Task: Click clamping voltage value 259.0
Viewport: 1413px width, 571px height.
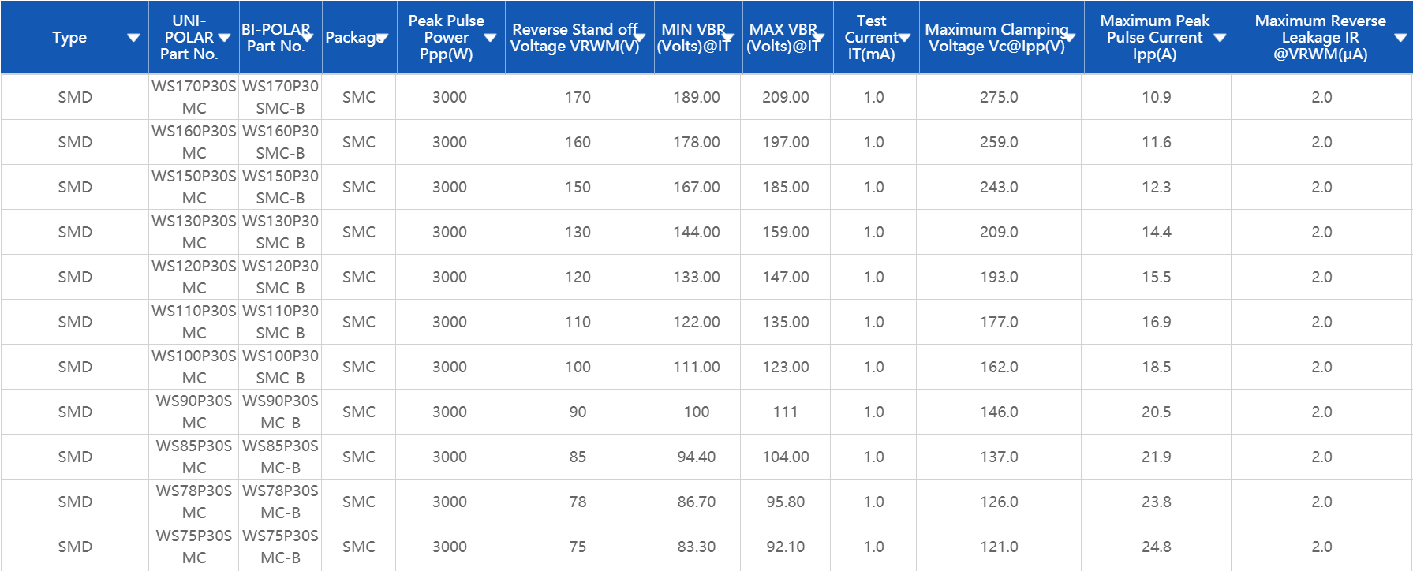Action: point(999,142)
